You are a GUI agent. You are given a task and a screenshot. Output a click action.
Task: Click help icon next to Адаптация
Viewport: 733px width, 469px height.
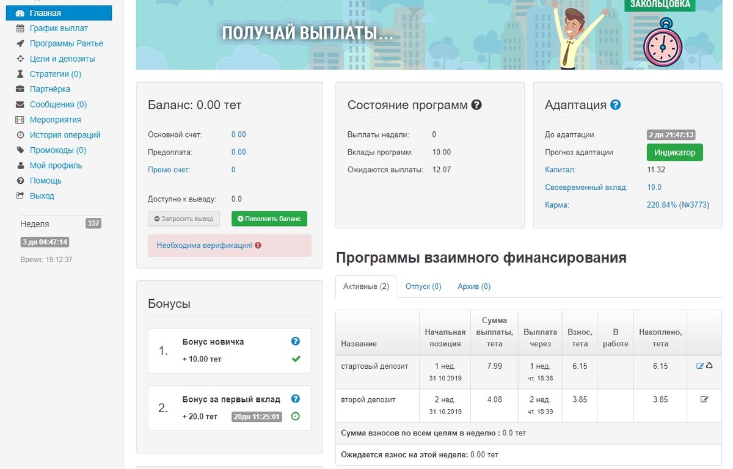tap(615, 105)
